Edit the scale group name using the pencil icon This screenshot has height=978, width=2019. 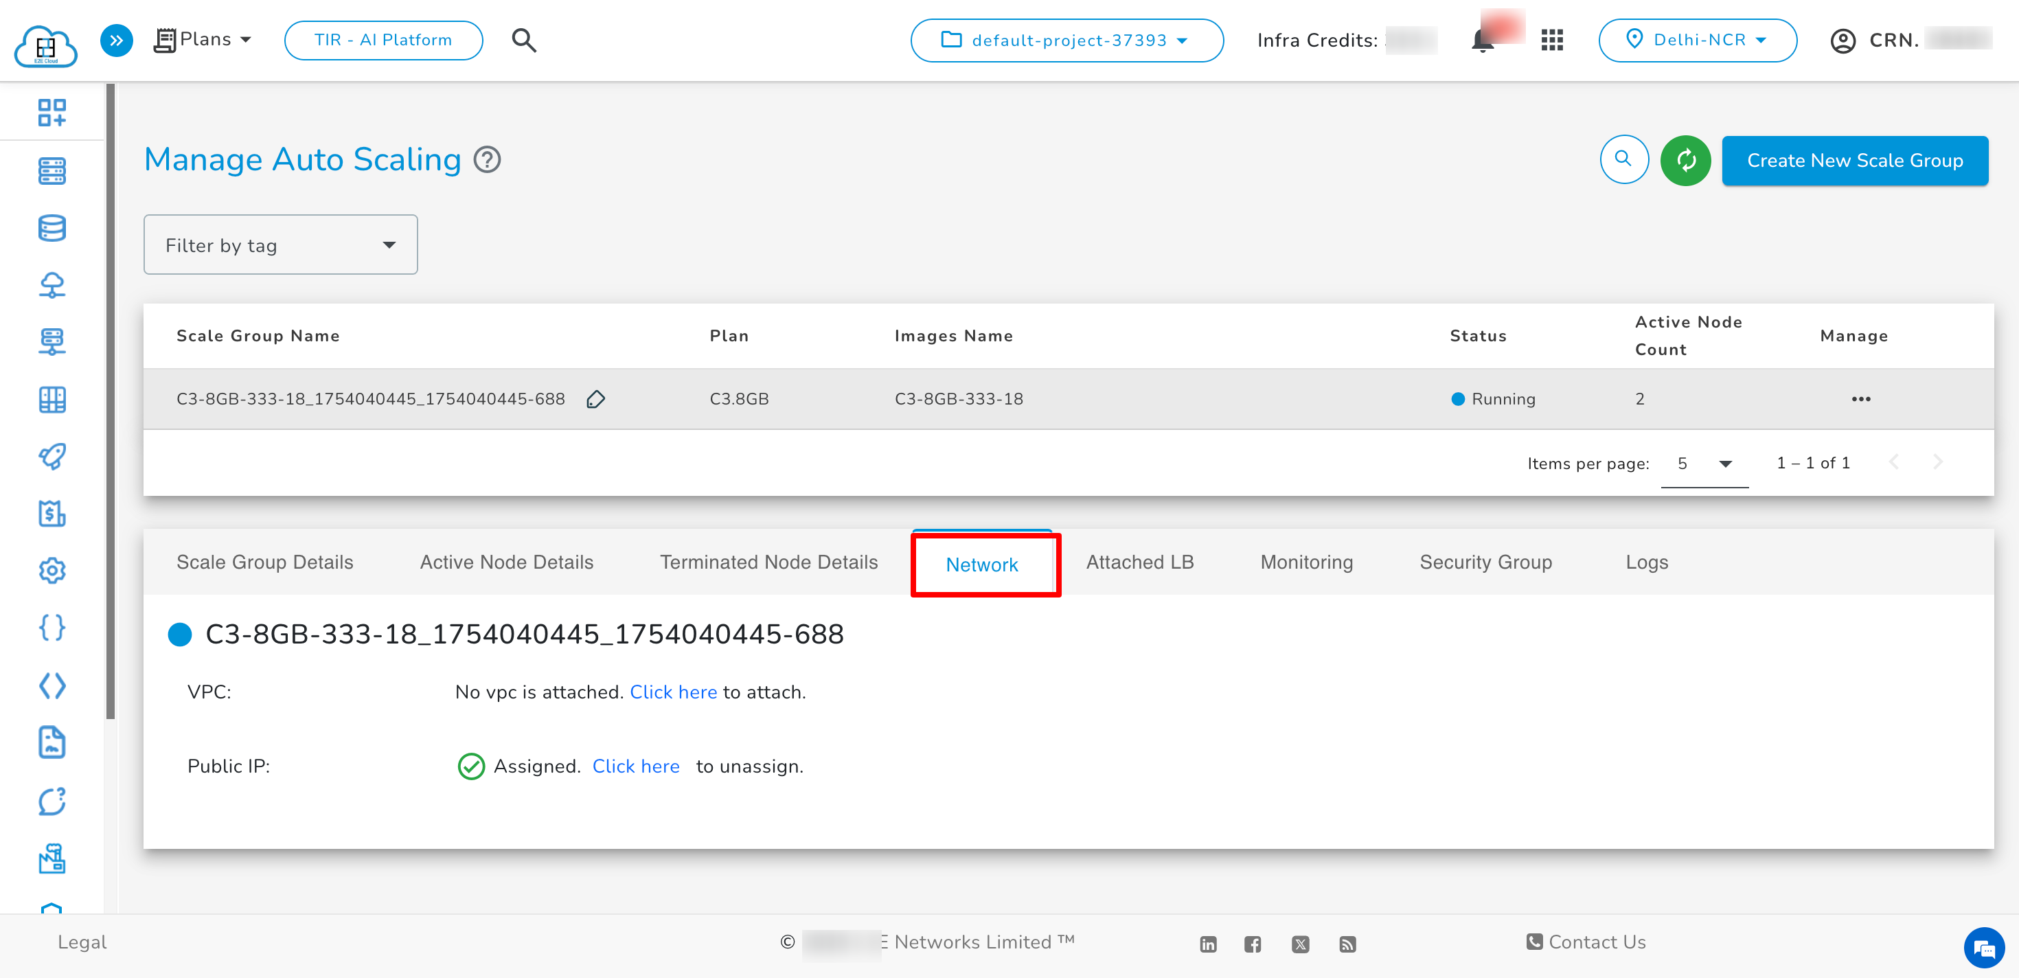pyautogui.click(x=595, y=399)
